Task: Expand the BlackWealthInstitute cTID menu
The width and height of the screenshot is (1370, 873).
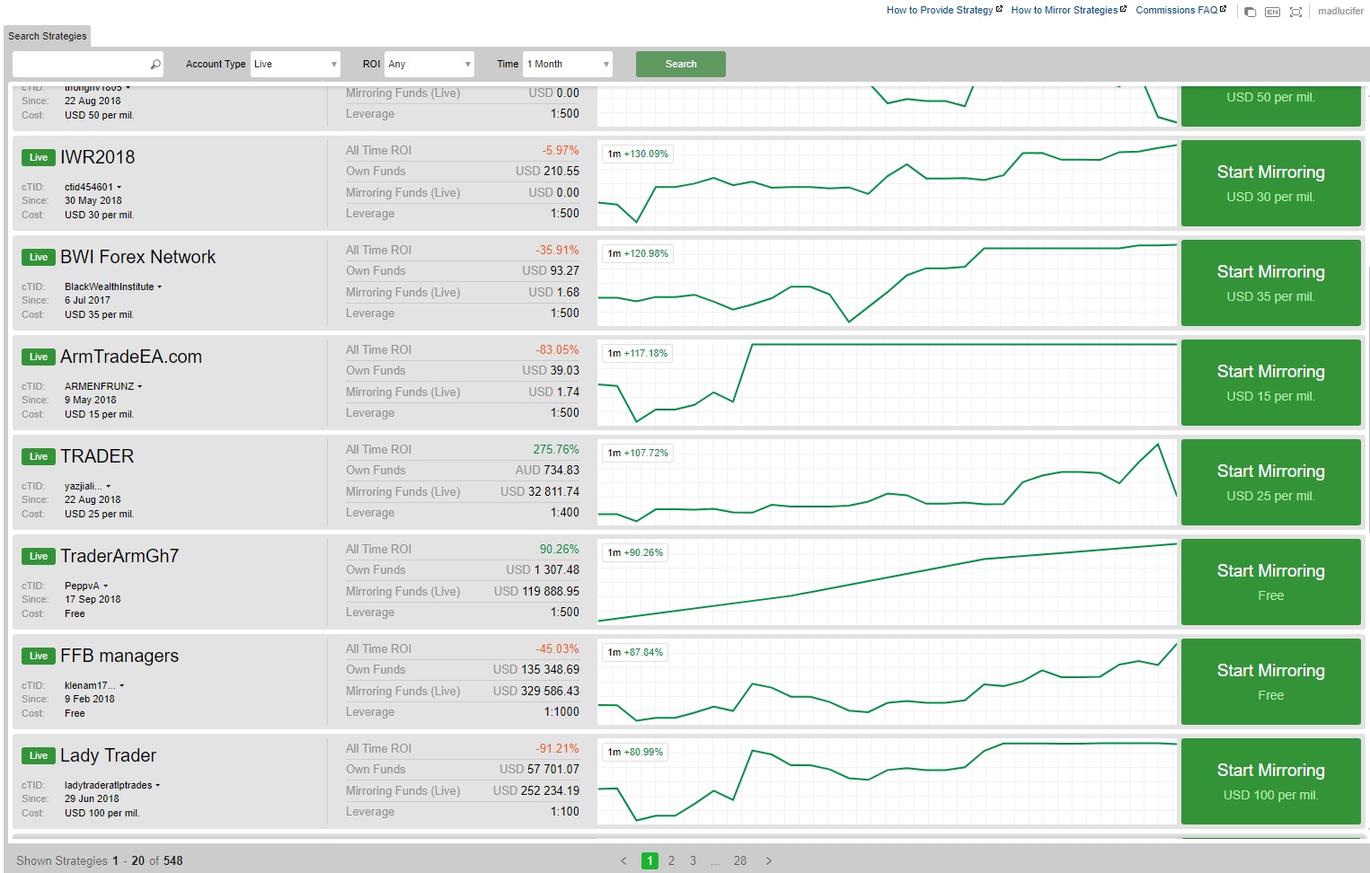Action: (160, 287)
